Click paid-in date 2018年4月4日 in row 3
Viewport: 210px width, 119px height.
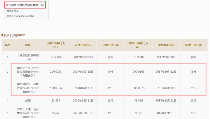click(x=166, y=88)
